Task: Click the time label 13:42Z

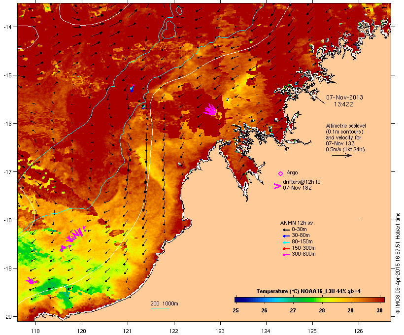Action: point(344,104)
